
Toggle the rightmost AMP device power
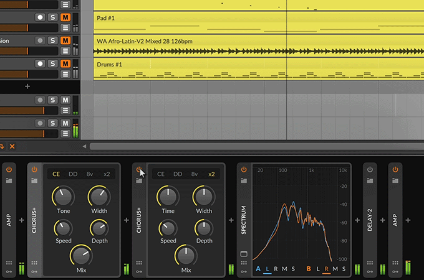click(395, 170)
